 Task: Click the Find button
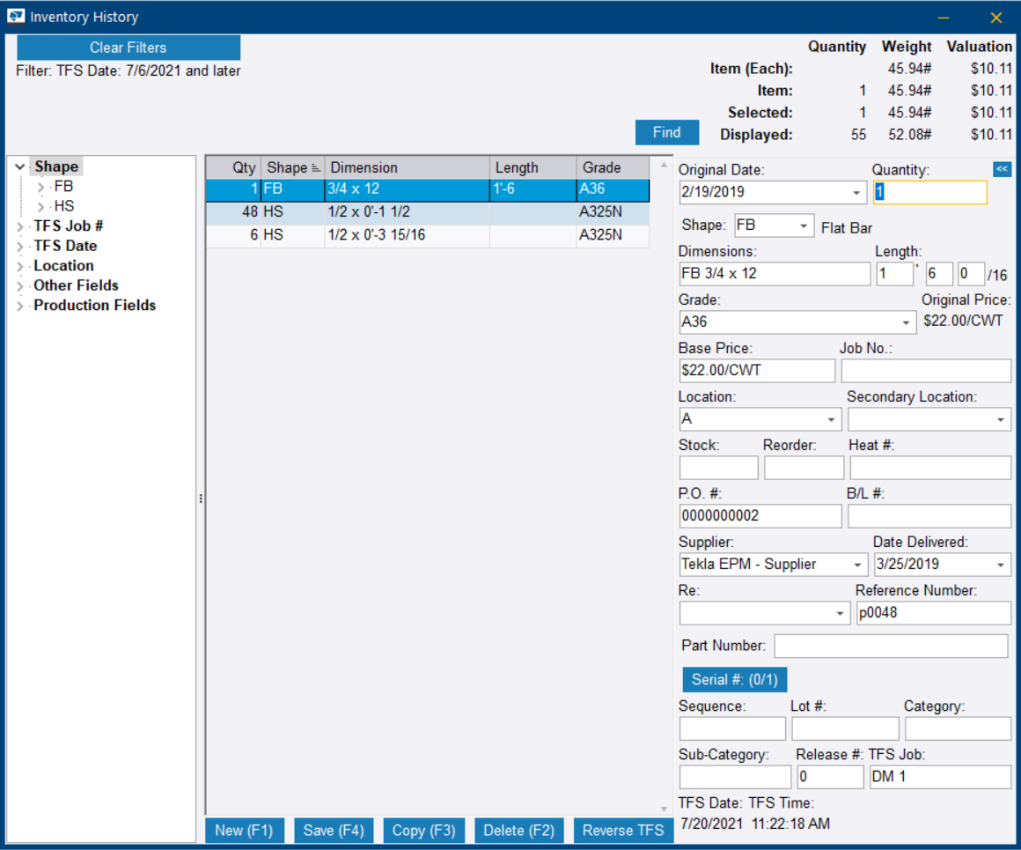667,132
